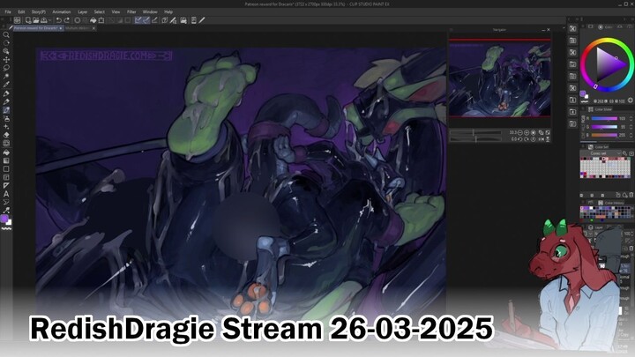Image resolution: width=635 pixels, height=357 pixels.
Task: Rotate canvas left in Navigator
Action: [520, 139]
